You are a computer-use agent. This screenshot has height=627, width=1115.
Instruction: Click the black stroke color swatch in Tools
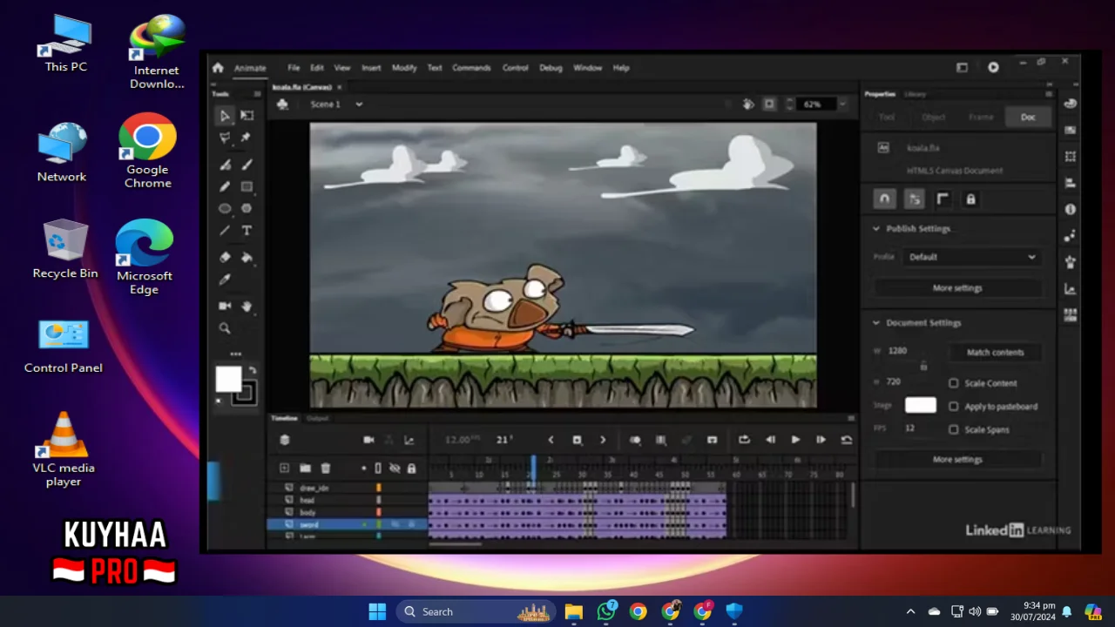tap(245, 394)
